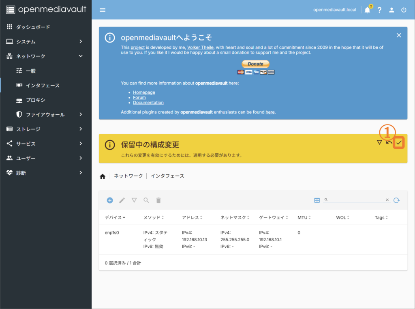The width and height of the screenshot is (415, 309).
Task: Click the power icon in header
Action: 404,10
